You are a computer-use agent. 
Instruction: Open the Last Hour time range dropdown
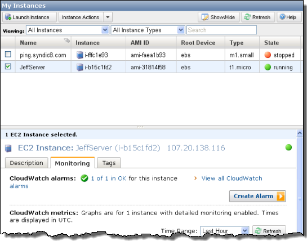pyautogui.click(x=224, y=231)
